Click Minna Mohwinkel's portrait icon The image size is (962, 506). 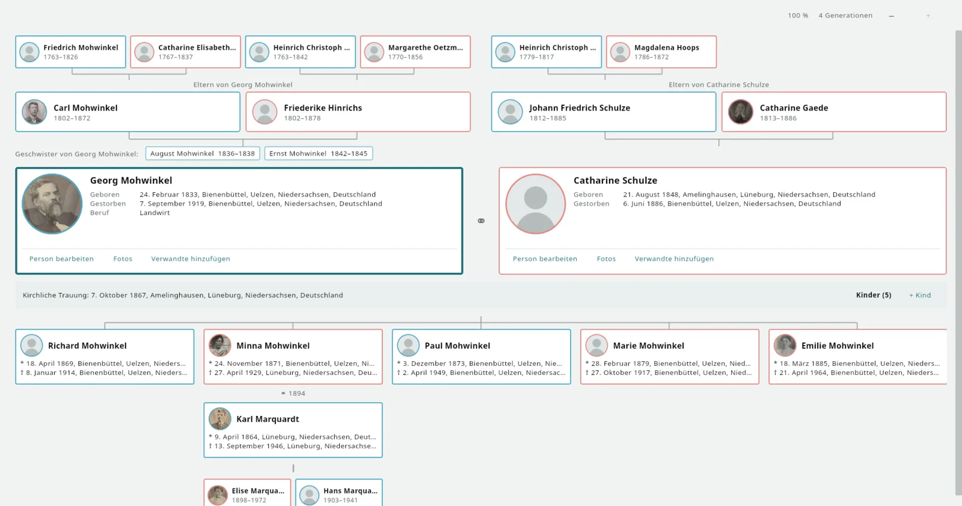pyautogui.click(x=220, y=346)
